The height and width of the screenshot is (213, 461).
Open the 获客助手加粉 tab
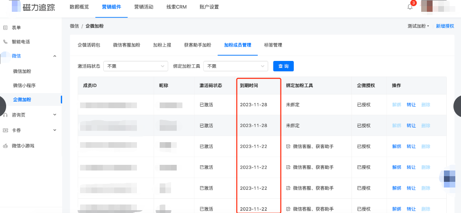198,45
